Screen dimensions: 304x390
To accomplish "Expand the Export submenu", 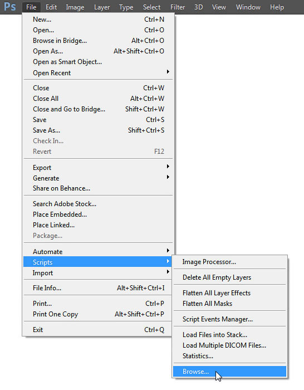I will pyautogui.click(x=98, y=168).
